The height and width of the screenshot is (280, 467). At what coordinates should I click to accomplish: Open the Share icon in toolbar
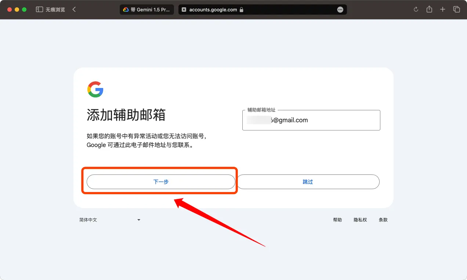[429, 10]
